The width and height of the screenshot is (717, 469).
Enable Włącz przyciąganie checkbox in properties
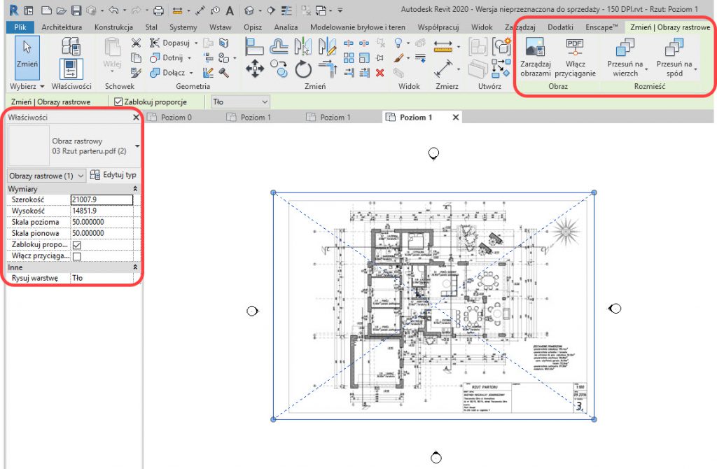(76, 256)
